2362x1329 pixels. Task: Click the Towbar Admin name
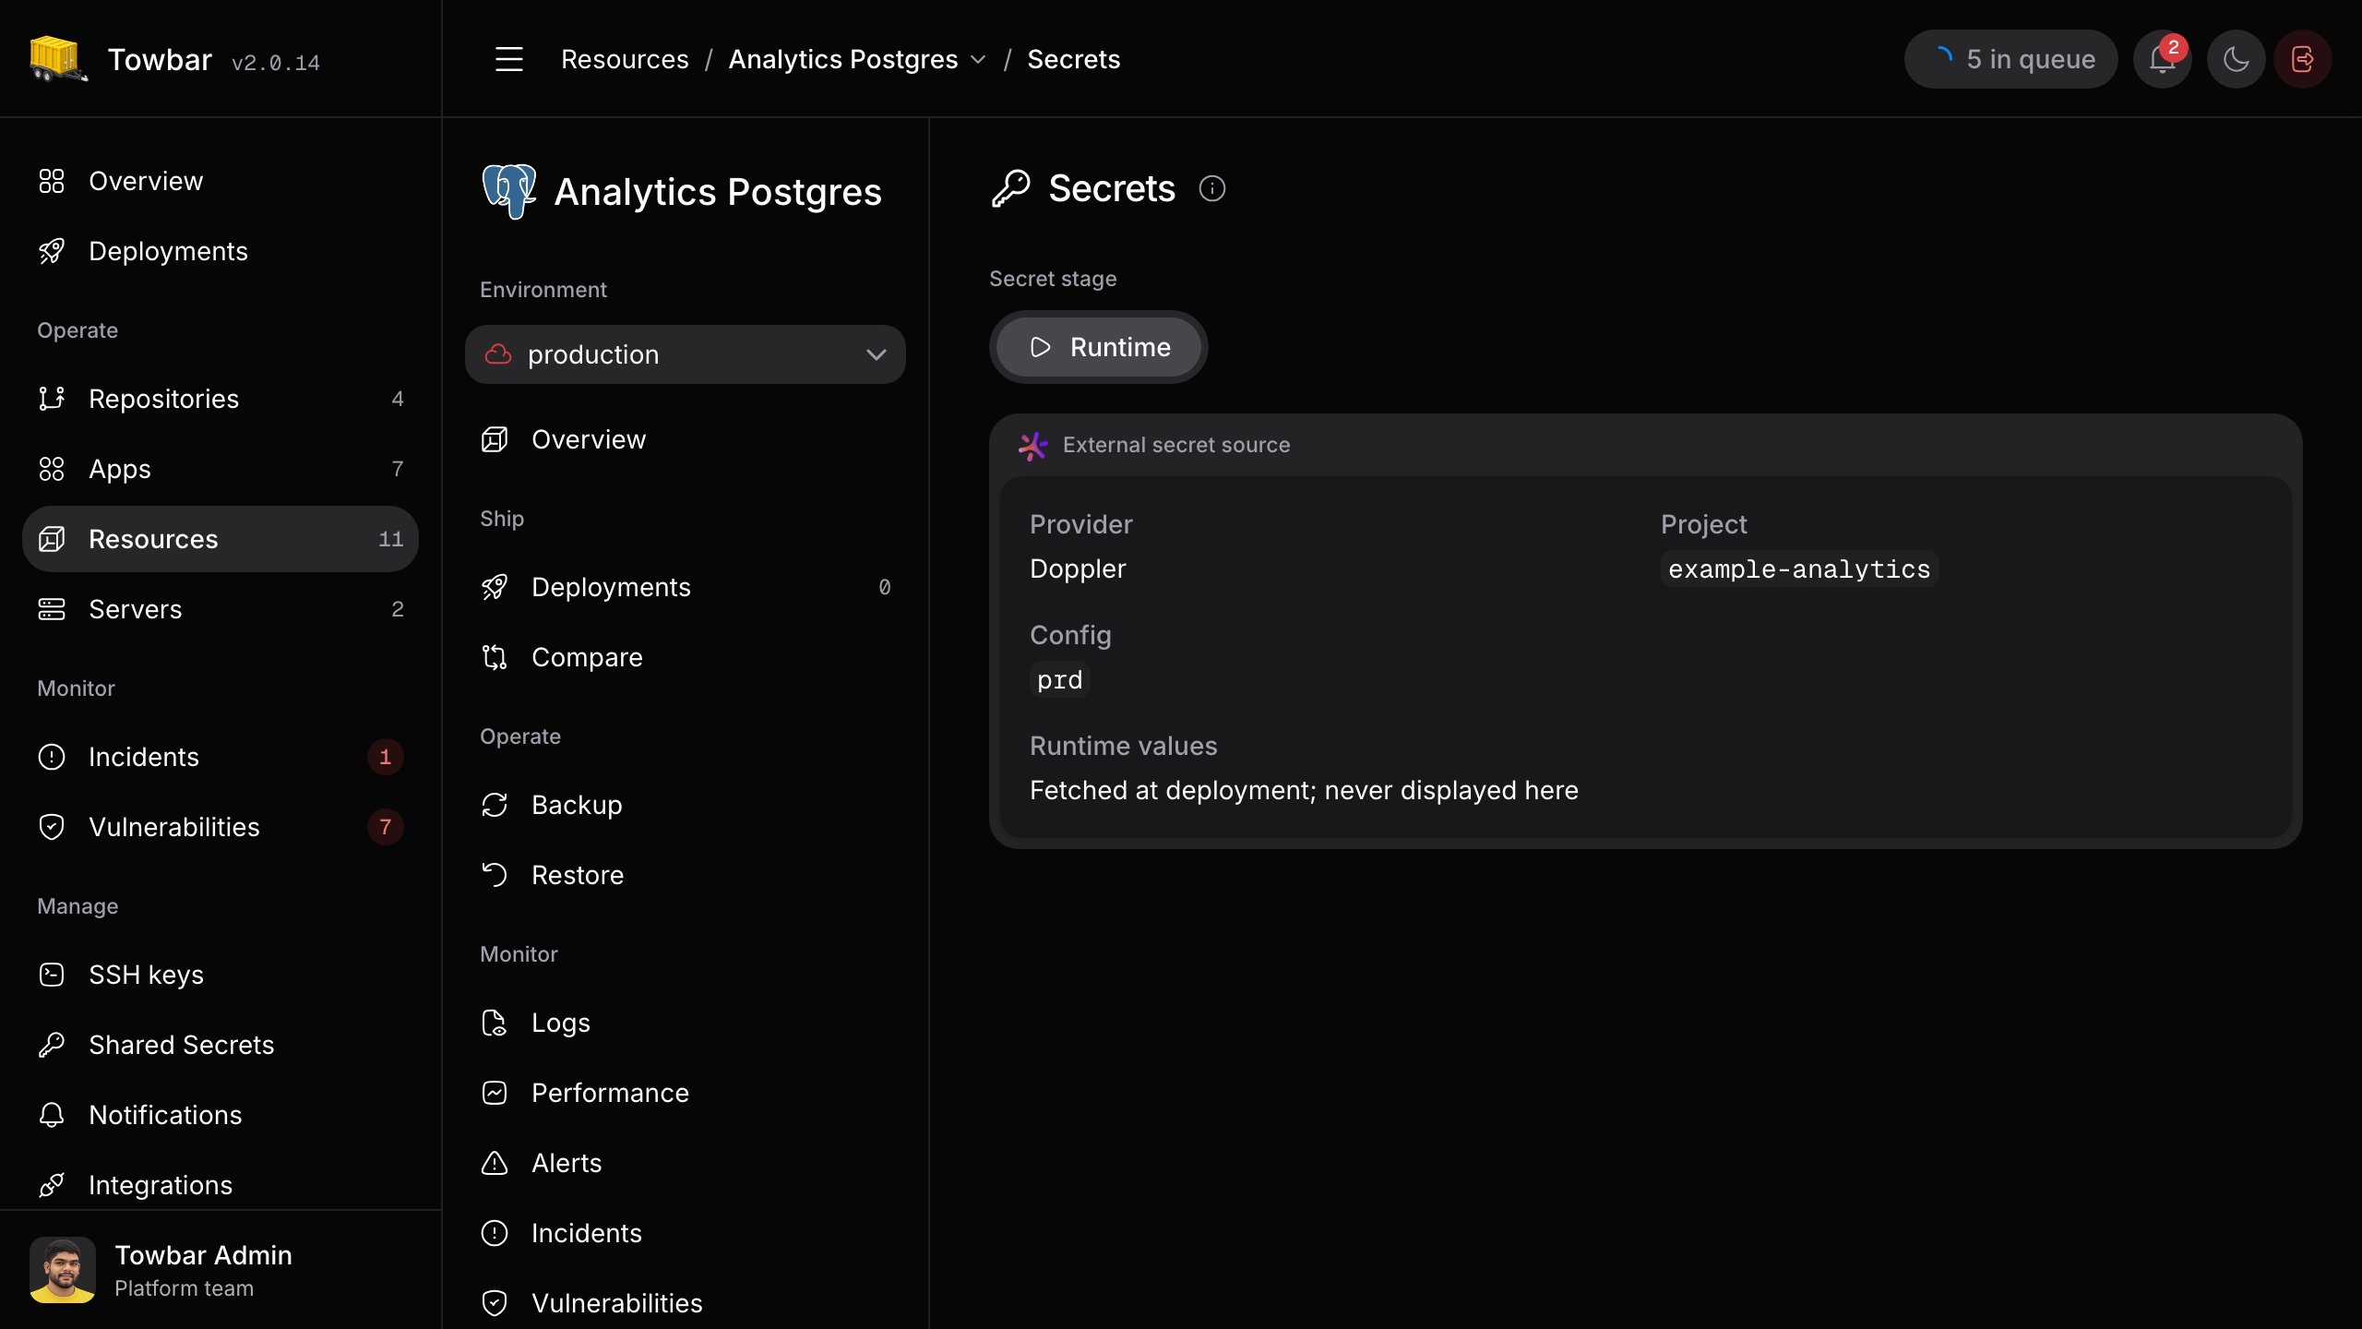tap(203, 1255)
